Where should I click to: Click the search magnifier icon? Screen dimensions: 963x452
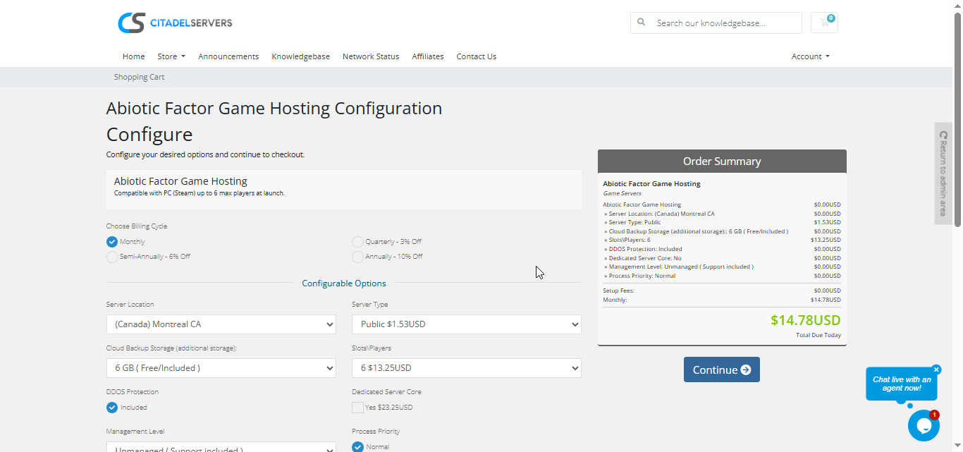(642, 23)
